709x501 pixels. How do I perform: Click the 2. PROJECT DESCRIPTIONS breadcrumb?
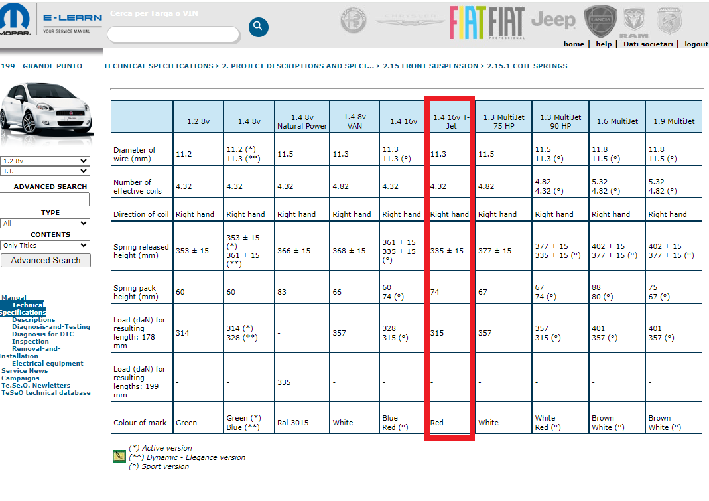click(298, 66)
